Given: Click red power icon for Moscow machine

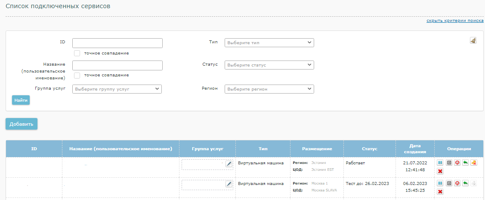Looking at the screenshot, I should pos(457,184).
